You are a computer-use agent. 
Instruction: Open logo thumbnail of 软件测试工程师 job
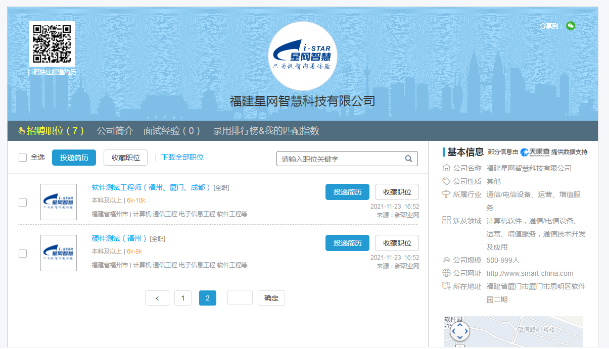point(59,202)
